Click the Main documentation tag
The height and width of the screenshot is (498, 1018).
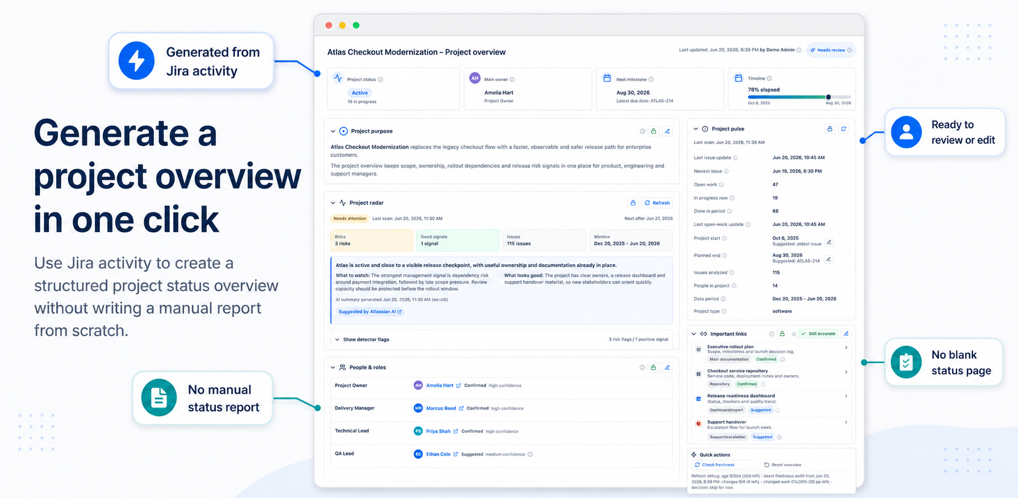coord(729,359)
